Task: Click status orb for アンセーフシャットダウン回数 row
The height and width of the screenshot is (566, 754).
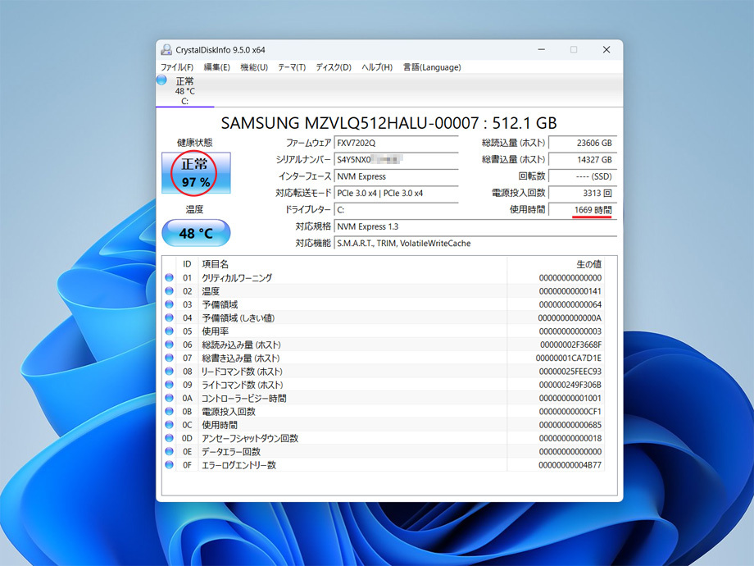Action: coord(170,439)
